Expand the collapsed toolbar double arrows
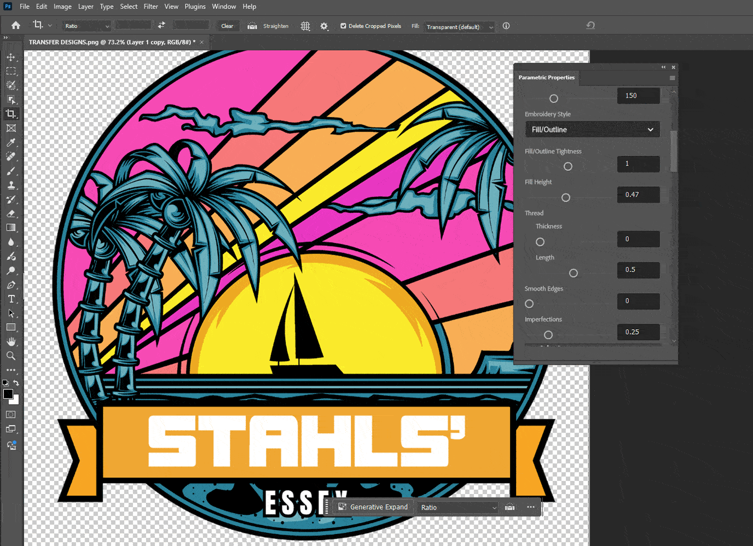 (x=5, y=38)
